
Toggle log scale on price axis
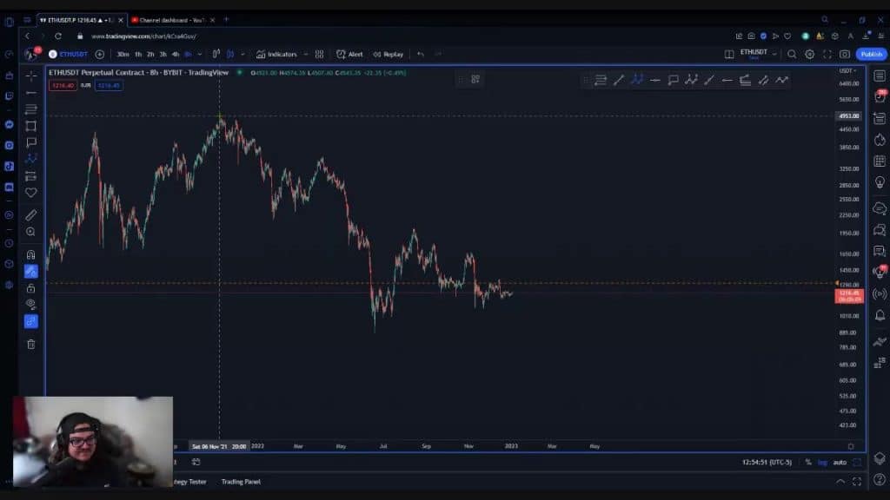[x=822, y=462]
